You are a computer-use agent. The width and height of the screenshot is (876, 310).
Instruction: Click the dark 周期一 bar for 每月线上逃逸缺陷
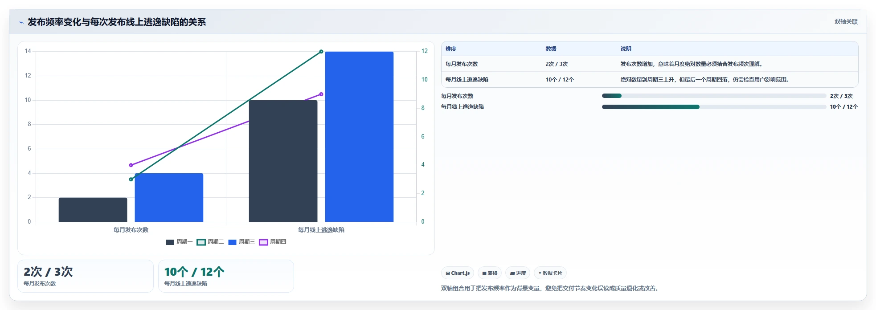[283, 161]
